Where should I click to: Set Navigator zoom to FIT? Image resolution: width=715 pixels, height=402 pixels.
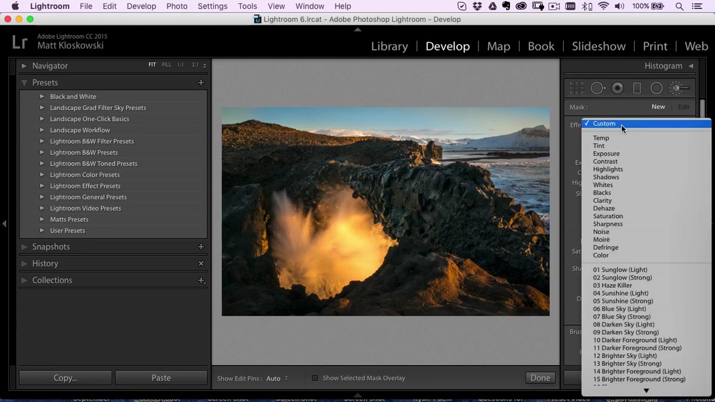tap(152, 65)
